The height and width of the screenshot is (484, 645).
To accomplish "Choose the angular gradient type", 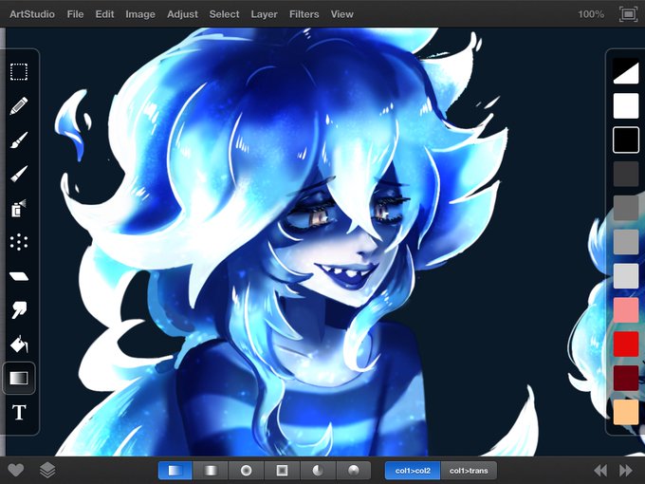I will 318,470.
